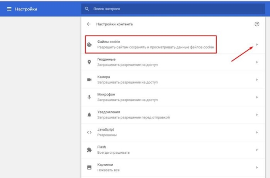270x178 pixels.
Task: Click the microphone icon
Action: point(89,97)
